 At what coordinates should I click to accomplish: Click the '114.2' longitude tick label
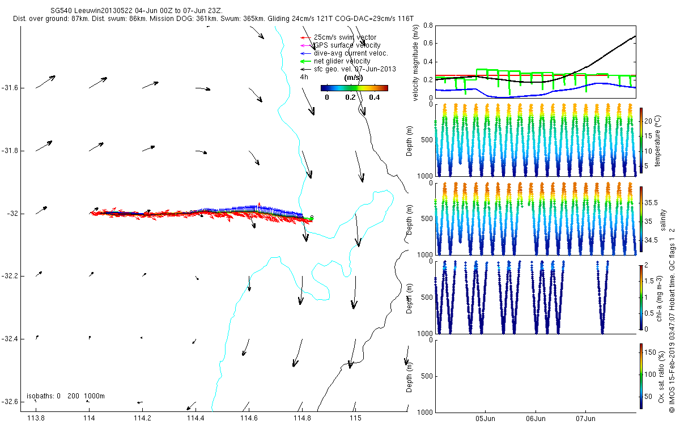tap(142, 419)
